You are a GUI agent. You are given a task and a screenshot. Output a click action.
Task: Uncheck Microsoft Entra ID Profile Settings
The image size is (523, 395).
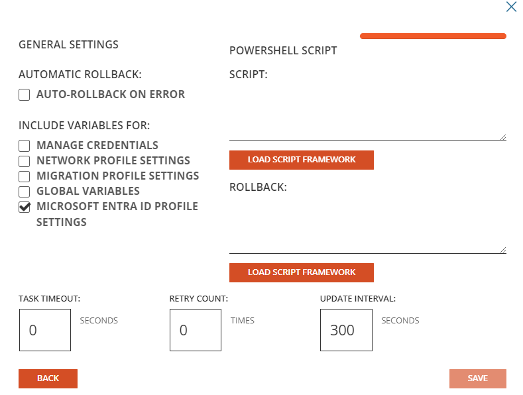(x=24, y=207)
